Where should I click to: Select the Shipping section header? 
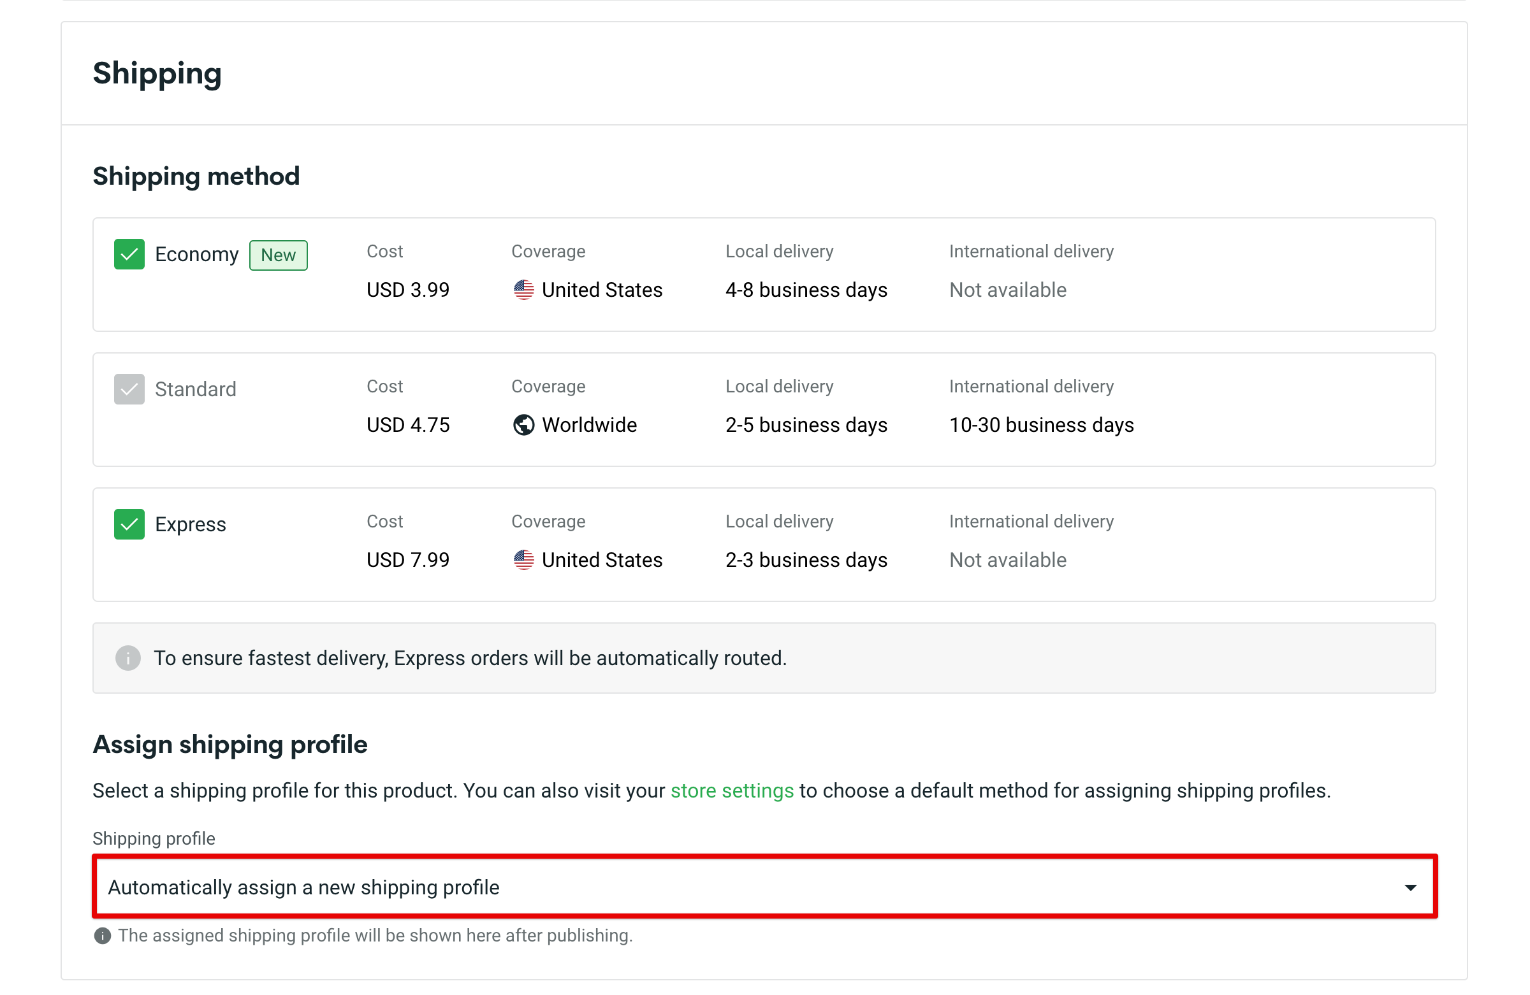[x=157, y=73]
